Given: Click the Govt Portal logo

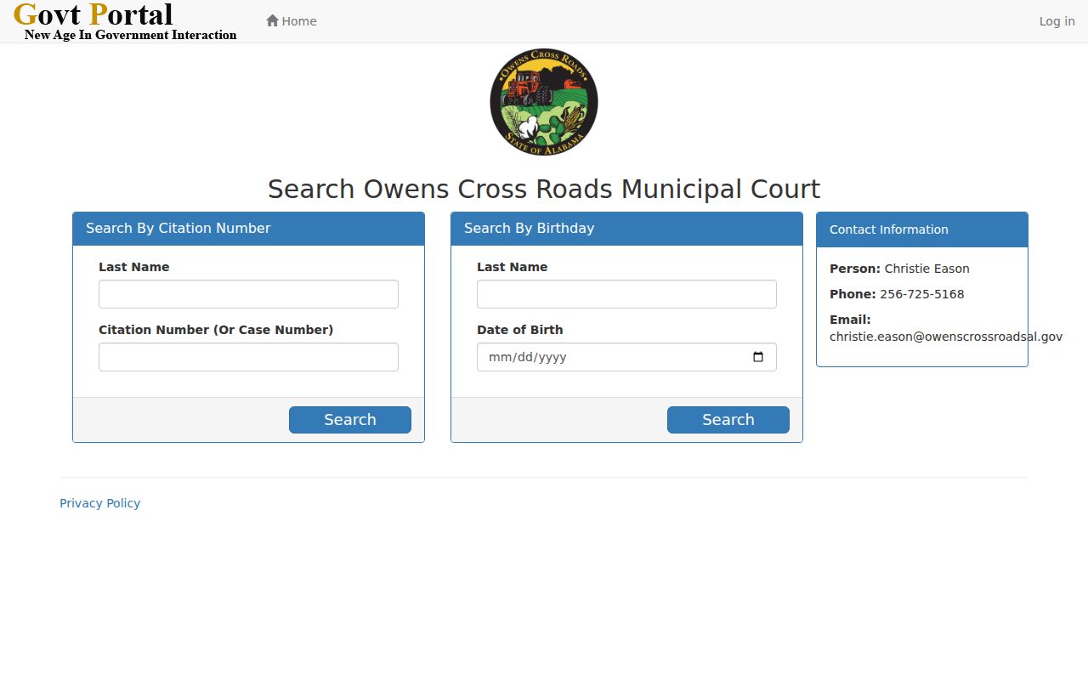Looking at the screenshot, I should coord(126,21).
